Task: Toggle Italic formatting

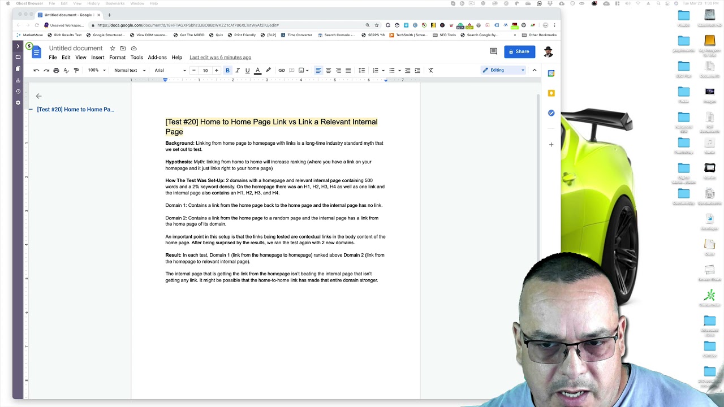Action: click(238, 70)
